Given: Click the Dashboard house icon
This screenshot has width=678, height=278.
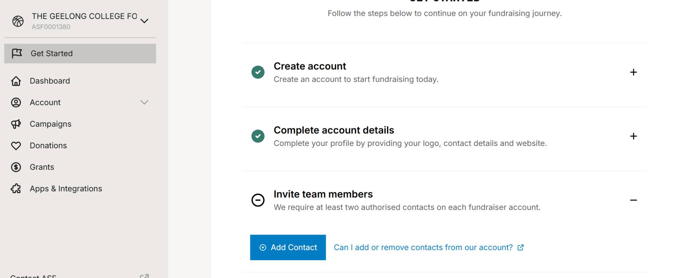Looking at the screenshot, I should click(16, 81).
